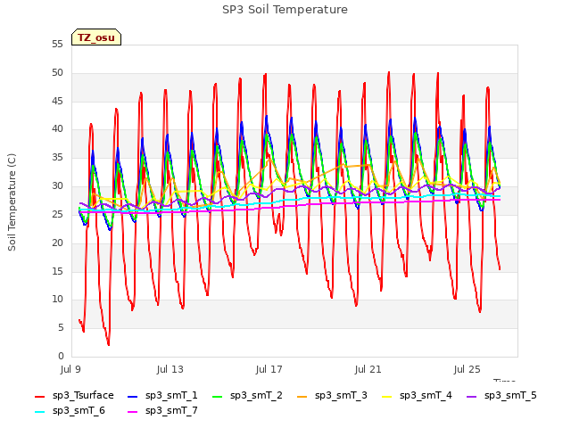
Task: Click the 35 y-axis tick label
Action: (x=57, y=158)
